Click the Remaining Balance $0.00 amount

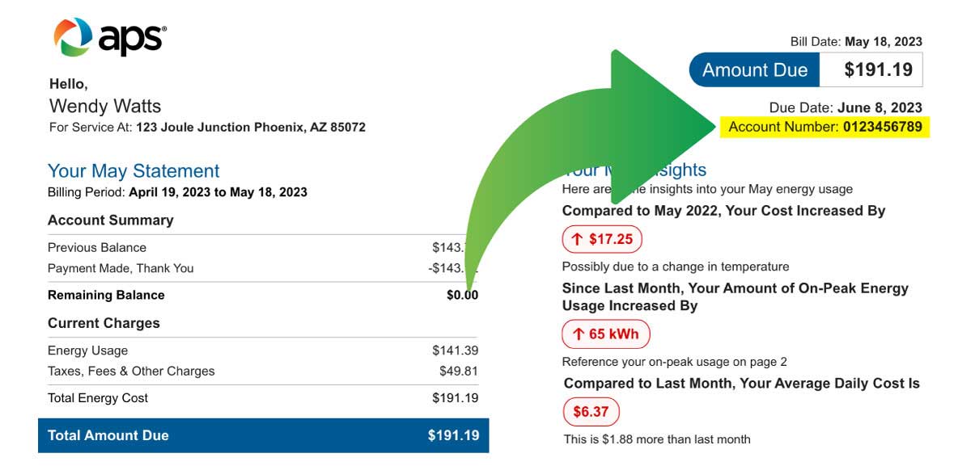[462, 296]
